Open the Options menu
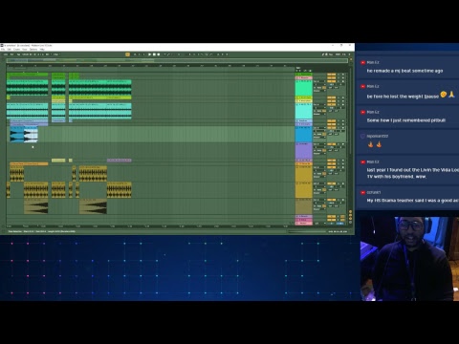Image resolution: width=459 pixels, height=344 pixels. click(33, 50)
